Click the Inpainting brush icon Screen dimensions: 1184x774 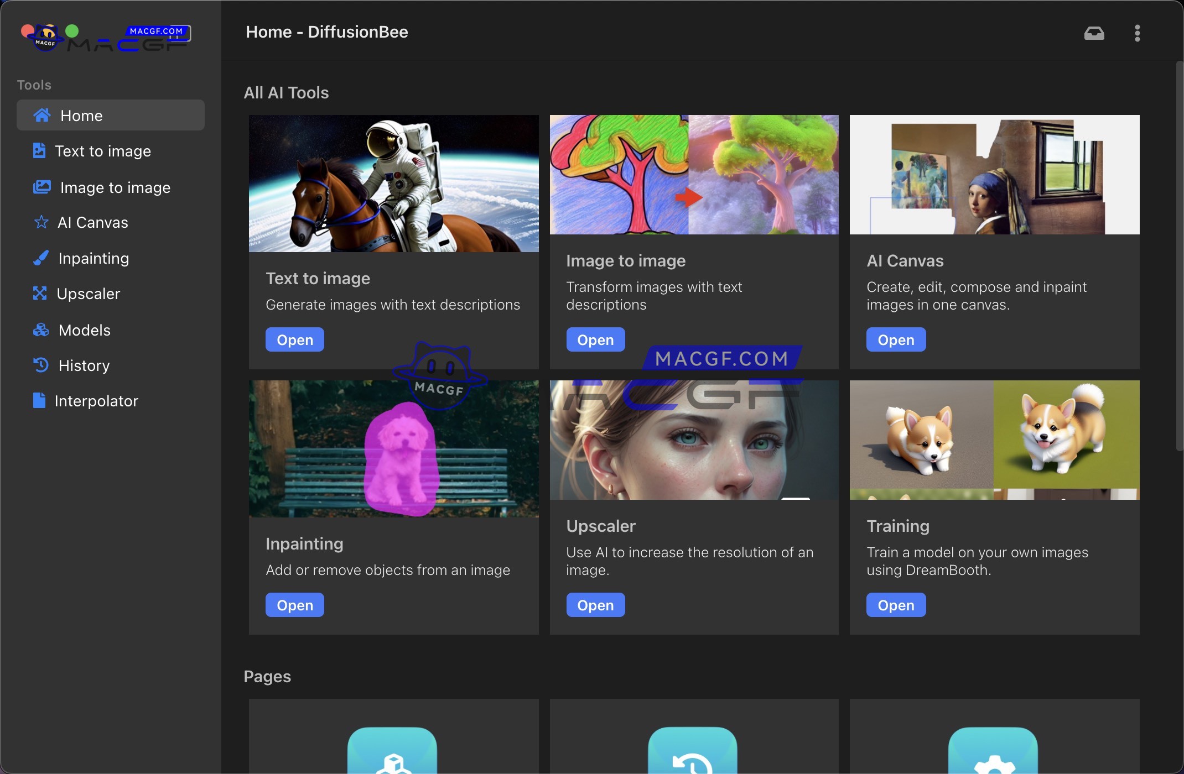tap(41, 258)
